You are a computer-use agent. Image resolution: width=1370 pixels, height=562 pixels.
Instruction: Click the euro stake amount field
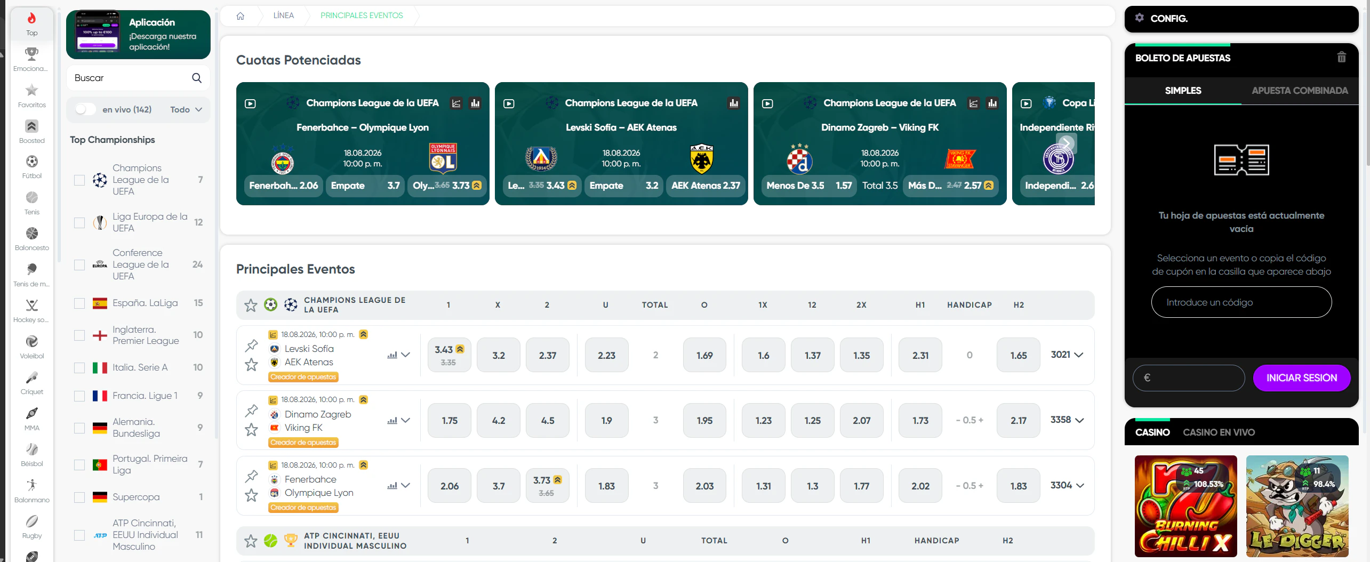1189,378
